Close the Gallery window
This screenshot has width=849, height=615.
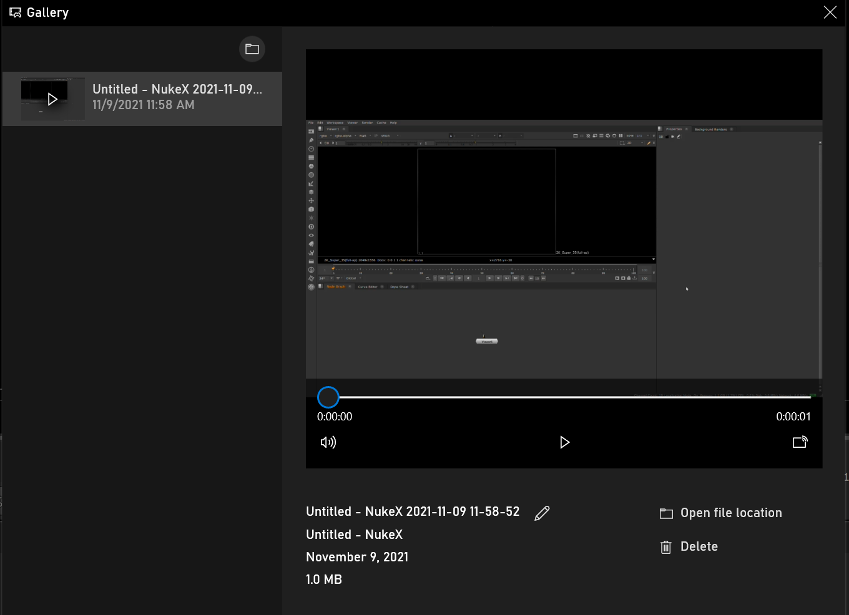pyautogui.click(x=830, y=12)
